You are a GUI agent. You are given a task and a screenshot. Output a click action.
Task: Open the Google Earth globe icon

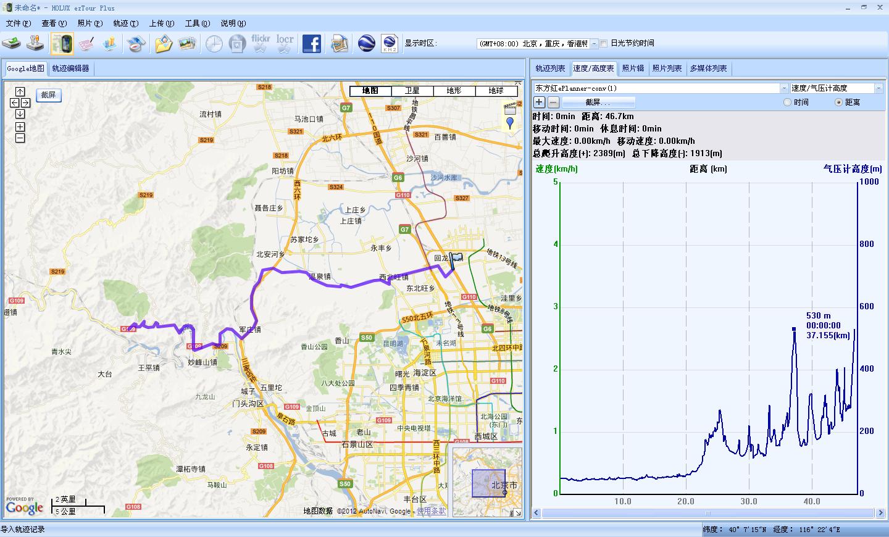pyautogui.click(x=367, y=44)
